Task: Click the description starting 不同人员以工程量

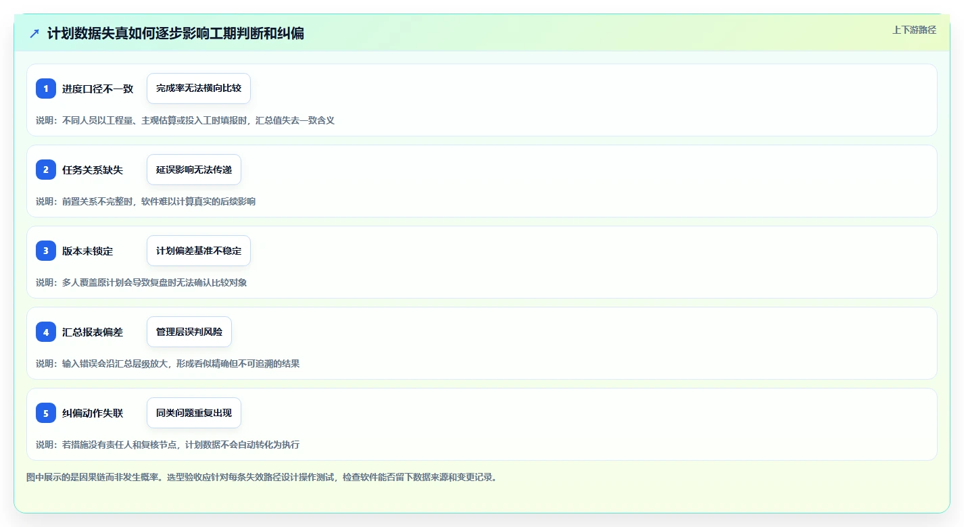Action: pyautogui.click(x=185, y=120)
